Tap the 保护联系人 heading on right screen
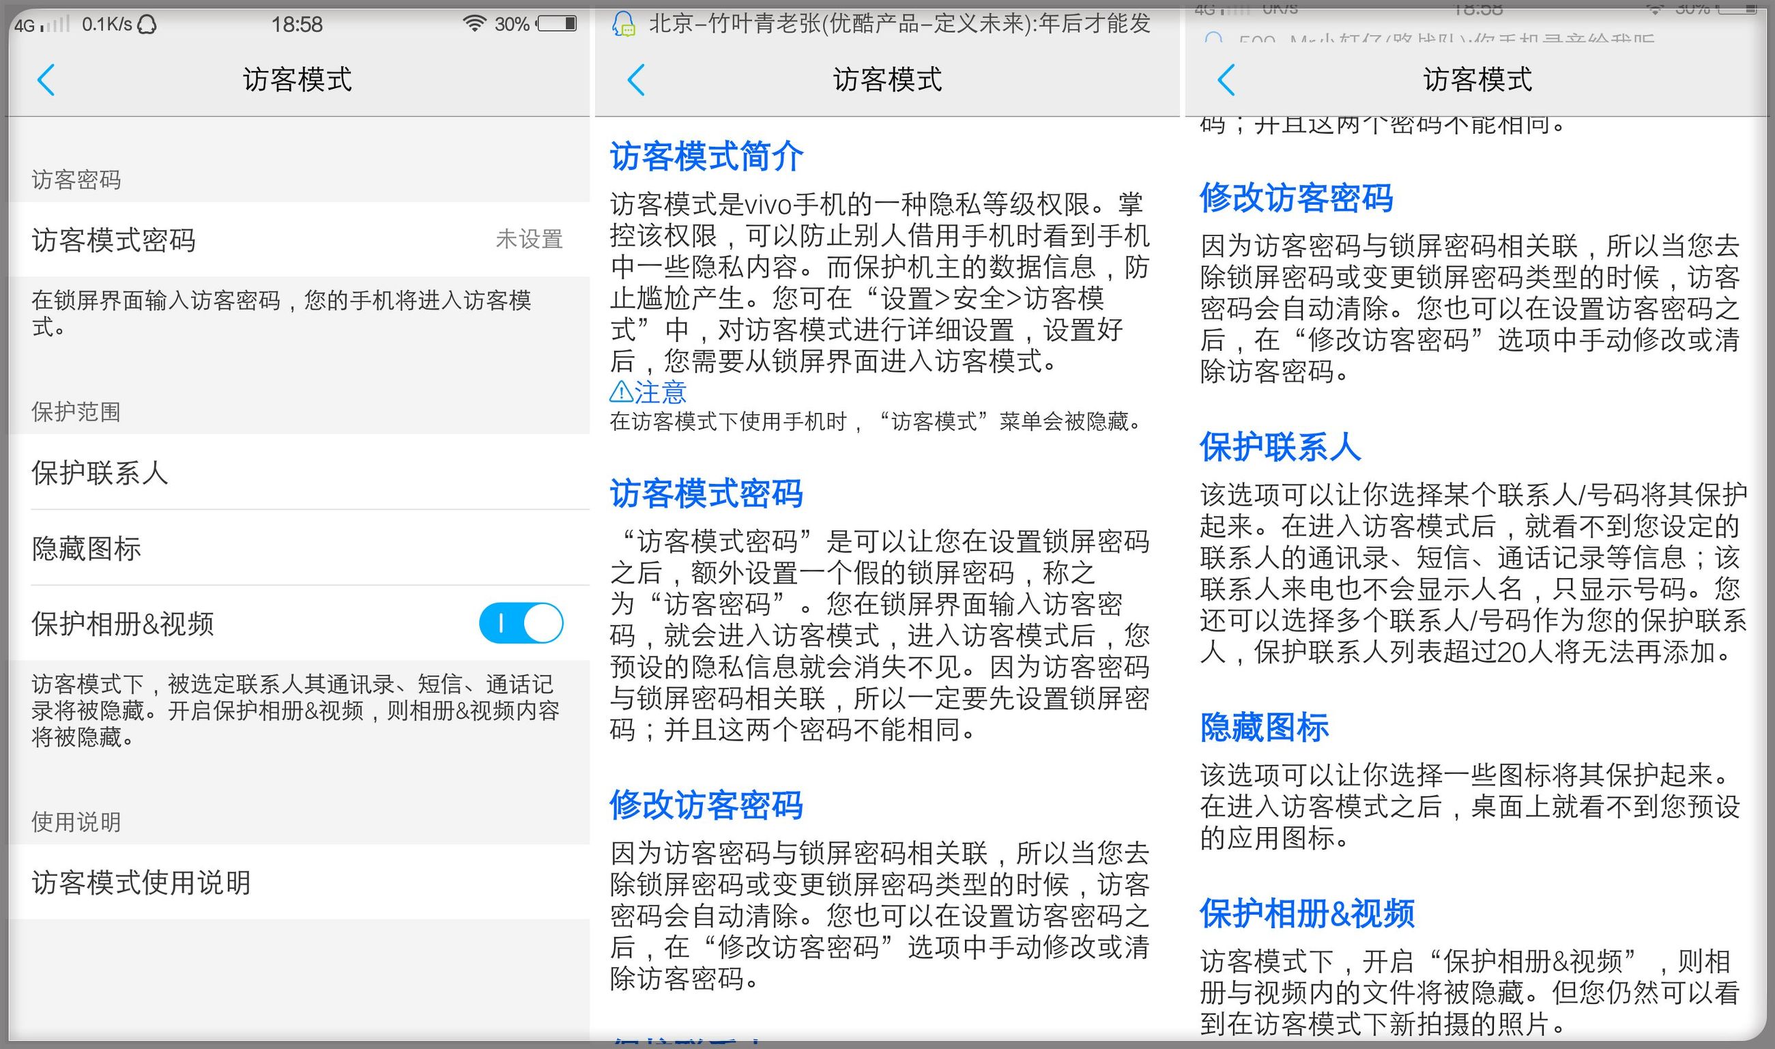 1282,447
